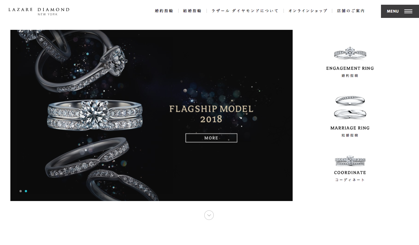The height and width of the screenshot is (245, 419).
Task: Click the ENGAGEMENT RING text link
Action: [350, 68]
